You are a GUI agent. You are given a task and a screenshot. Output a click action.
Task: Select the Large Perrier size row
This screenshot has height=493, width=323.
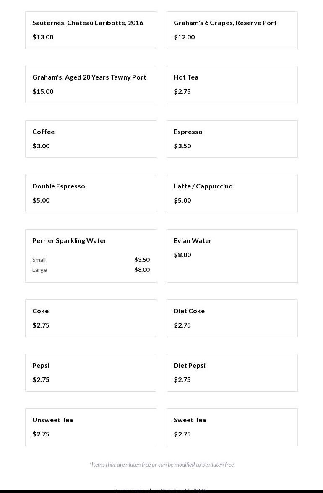click(x=91, y=270)
